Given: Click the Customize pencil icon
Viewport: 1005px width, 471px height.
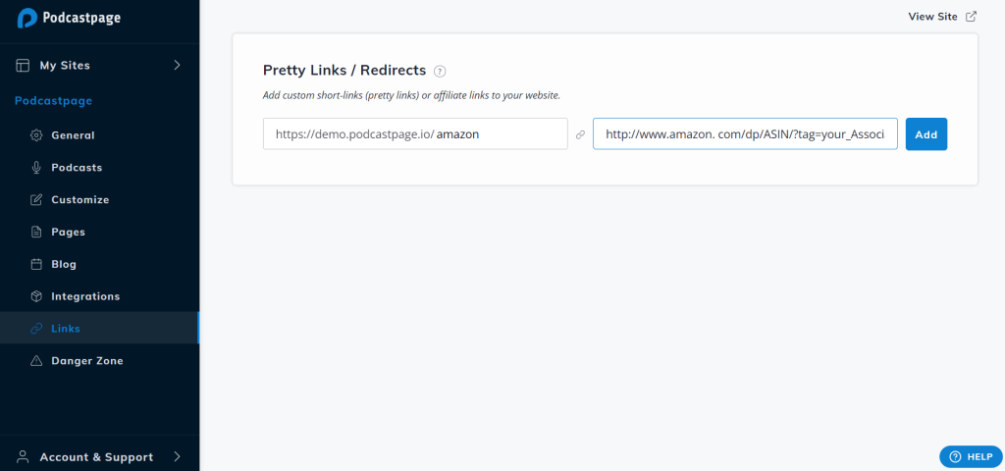Looking at the screenshot, I should point(36,200).
